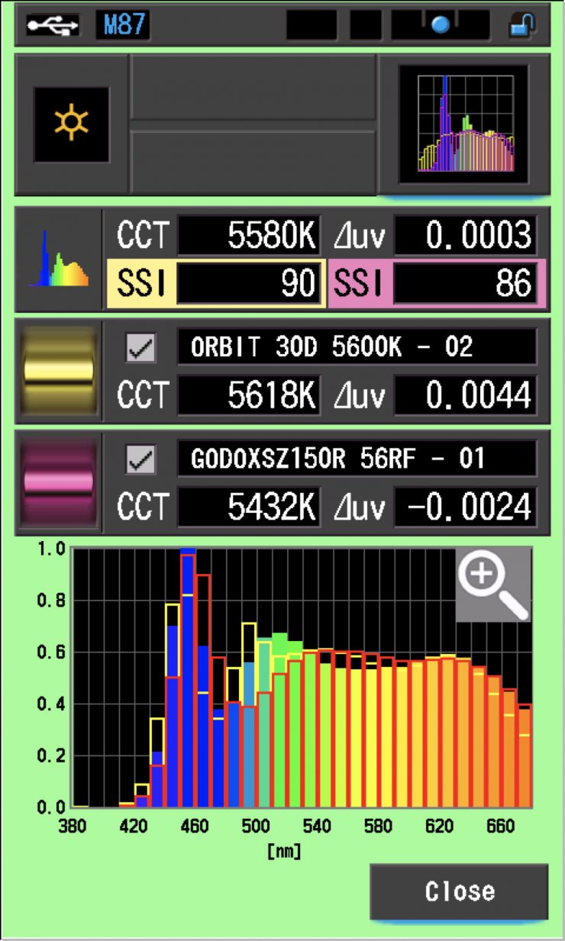Select the pink reference color swatch
Viewport: 565px width, 941px height.
point(59,482)
